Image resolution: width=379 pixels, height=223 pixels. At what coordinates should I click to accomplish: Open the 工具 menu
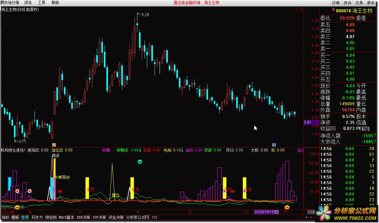(41, 3)
